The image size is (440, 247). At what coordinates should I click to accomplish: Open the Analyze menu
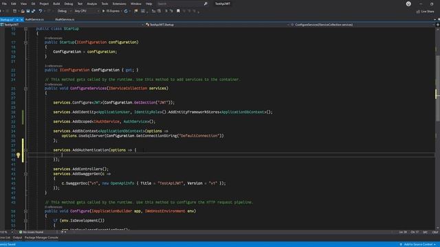[91, 3]
